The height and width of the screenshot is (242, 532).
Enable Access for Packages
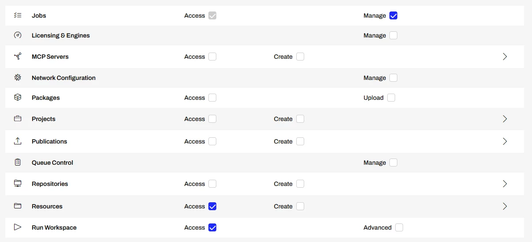[212, 98]
